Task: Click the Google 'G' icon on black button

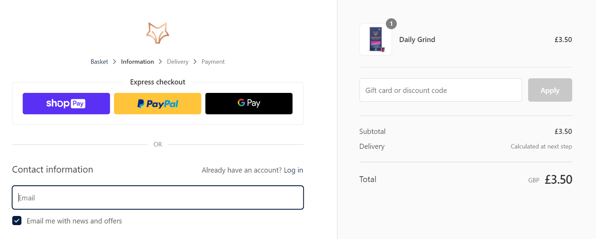Action: click(241, 103)
